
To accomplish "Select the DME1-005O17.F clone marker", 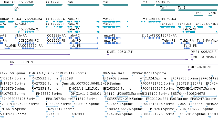I will [108, 54].
